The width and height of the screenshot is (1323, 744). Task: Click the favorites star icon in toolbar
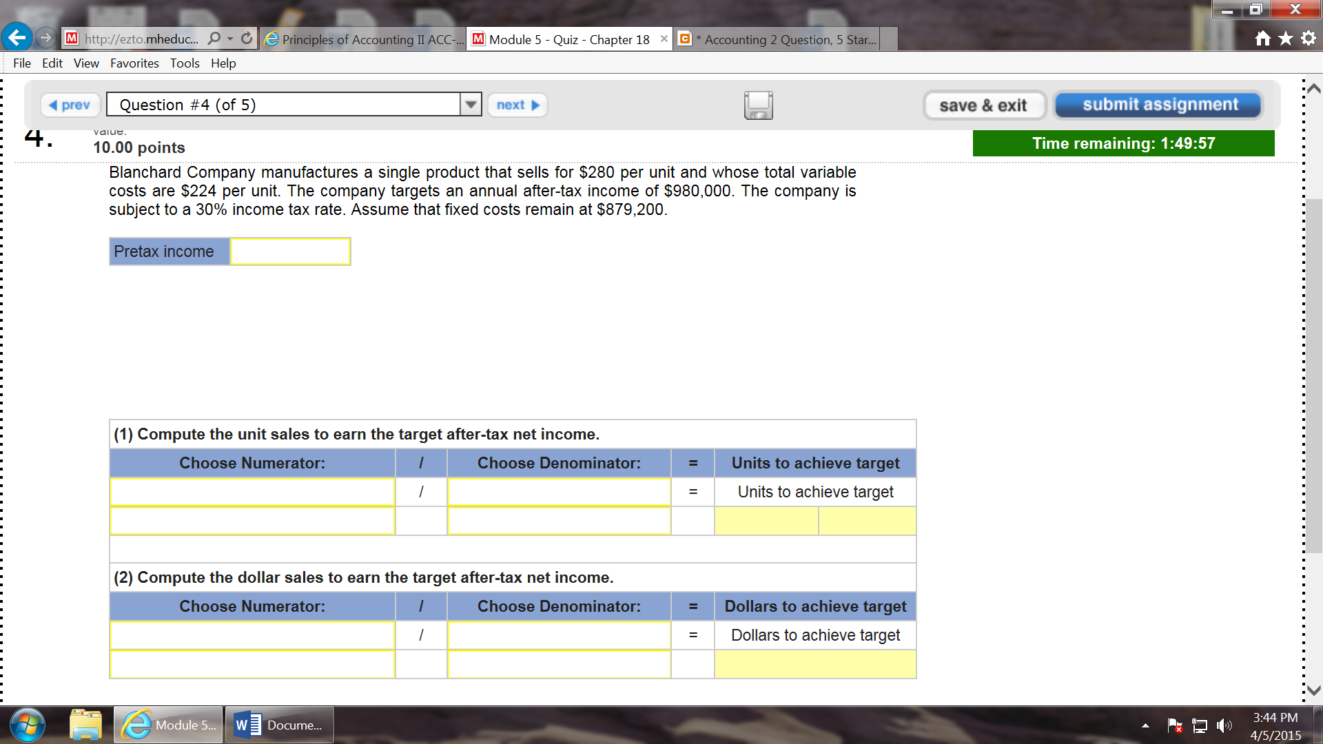pyautogui.click(x=1289, y=39)
